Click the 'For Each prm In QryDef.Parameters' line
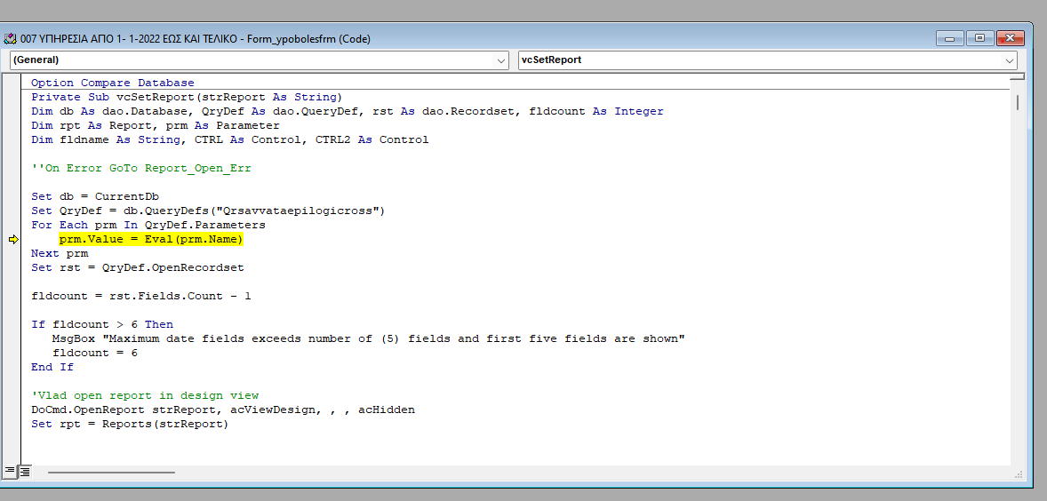Viewport: 1047px width, 501px height. pos(148,225)
